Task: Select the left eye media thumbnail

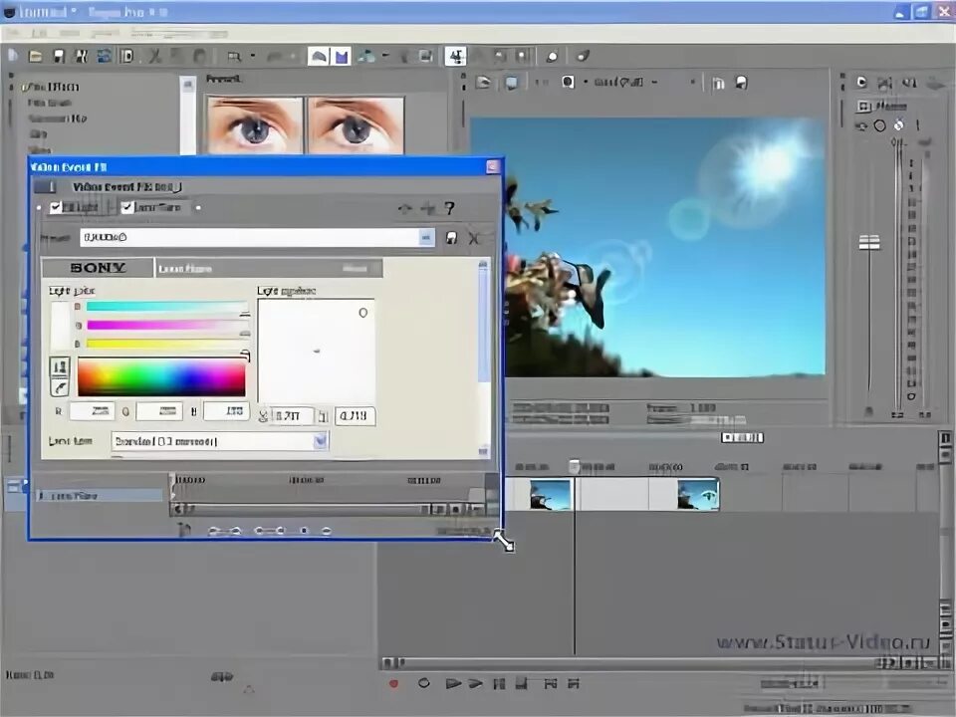Action: 256,125
